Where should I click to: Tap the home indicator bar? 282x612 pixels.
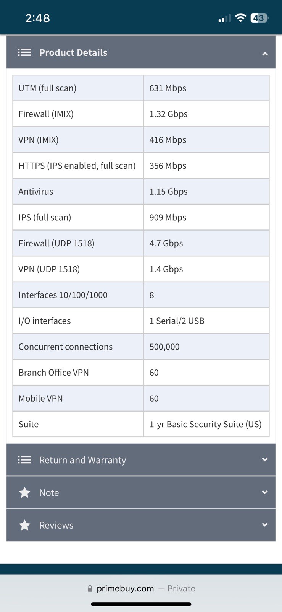coord(141,604)
